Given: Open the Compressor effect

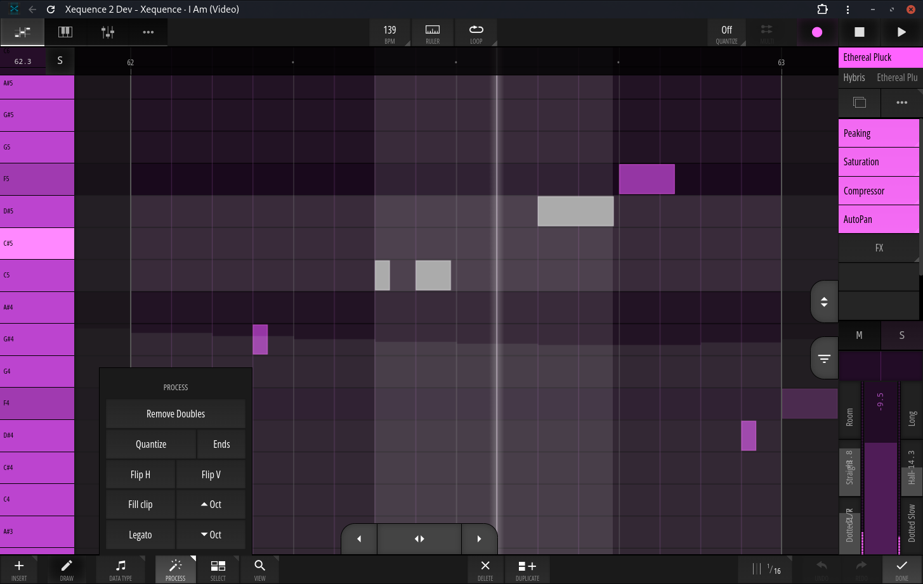Looking at the screenshot, I should [879, 191].
